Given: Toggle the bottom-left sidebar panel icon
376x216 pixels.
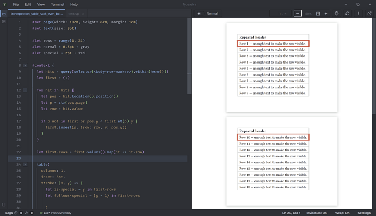Looking at the screenshot, I should pyautogui.click(x=4, y=205).
